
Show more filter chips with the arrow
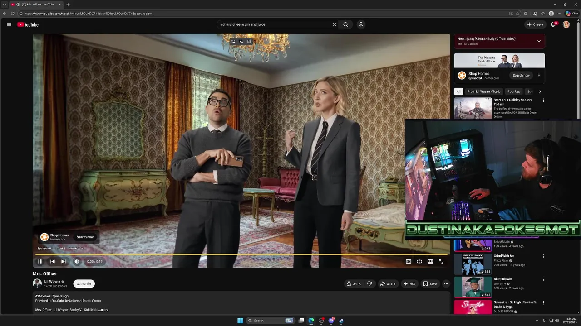539,91
